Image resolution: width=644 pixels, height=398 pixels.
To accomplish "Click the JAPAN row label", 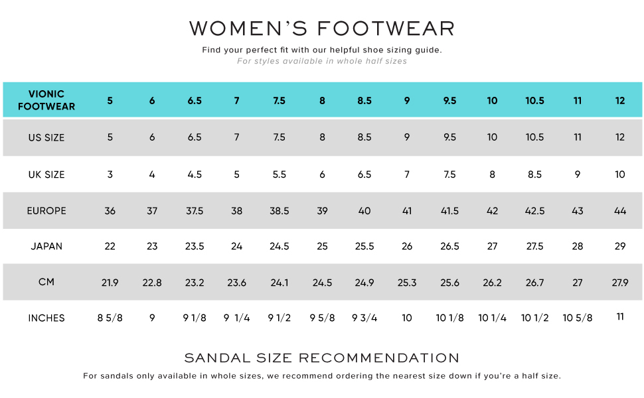I will click(x=46, y=246).
